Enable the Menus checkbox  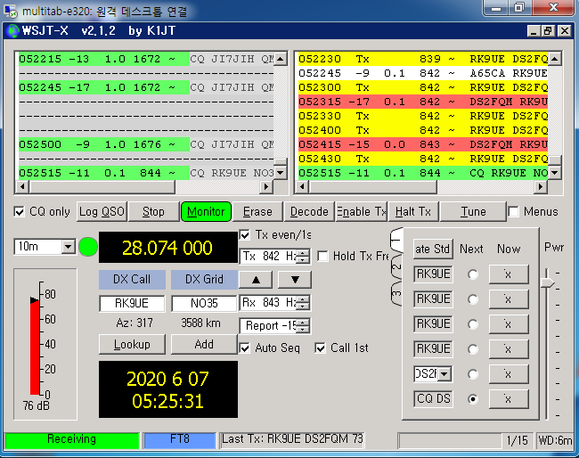513,212
